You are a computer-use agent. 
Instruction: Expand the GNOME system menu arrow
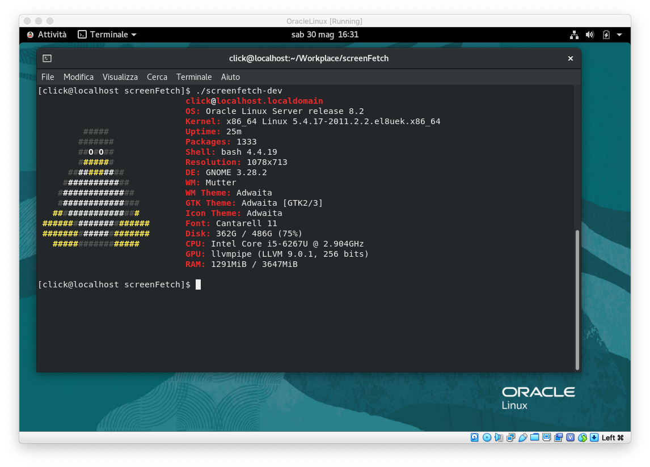pos(619,35)
